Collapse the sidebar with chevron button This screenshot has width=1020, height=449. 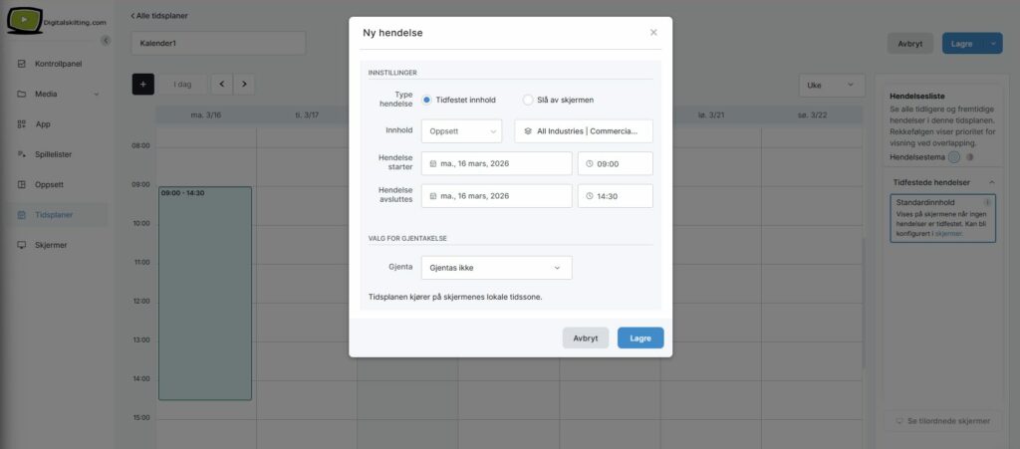pyautogui.click(x=106, y=40)
